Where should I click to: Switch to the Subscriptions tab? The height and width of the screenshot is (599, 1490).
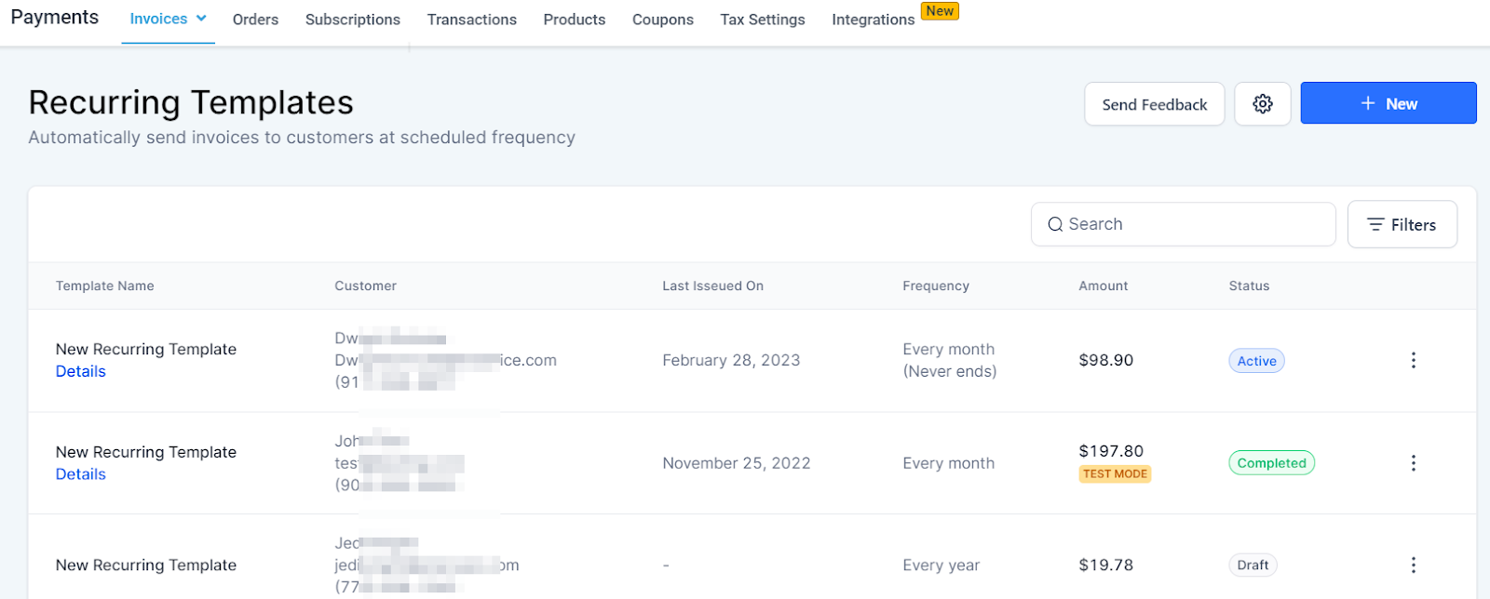(x=353, y=20)
